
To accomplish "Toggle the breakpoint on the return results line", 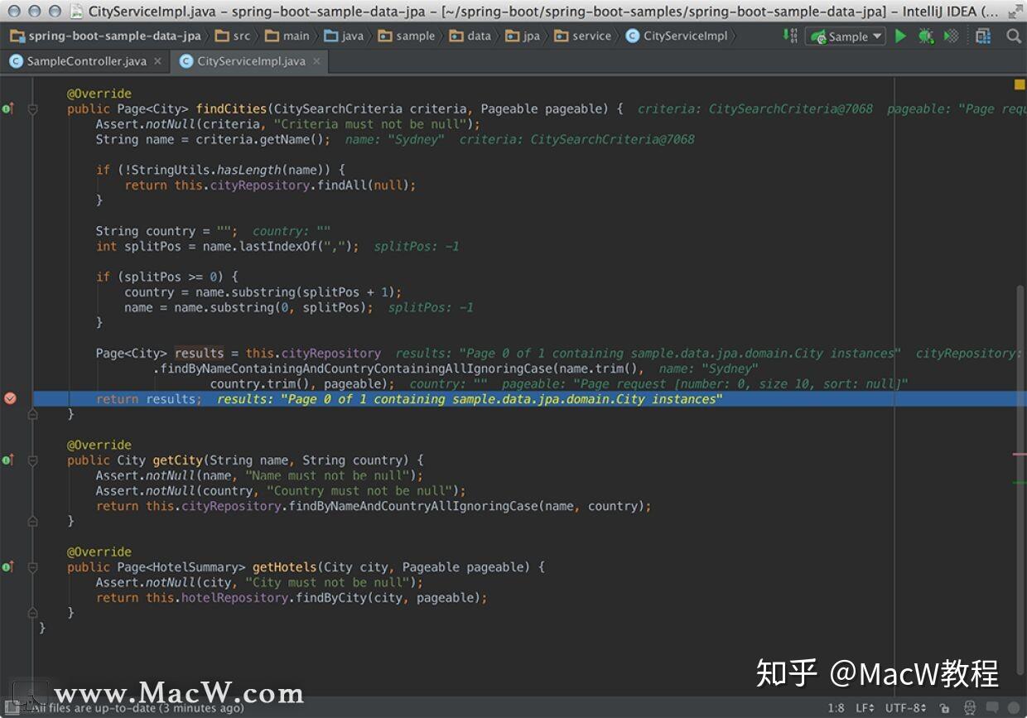I will pyautogui.click(x=10, y=398).
